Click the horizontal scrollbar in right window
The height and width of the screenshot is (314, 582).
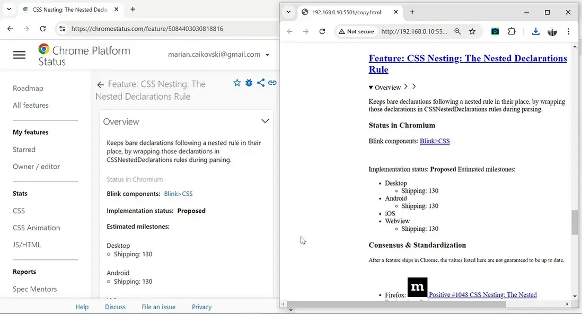click(396, 304)
